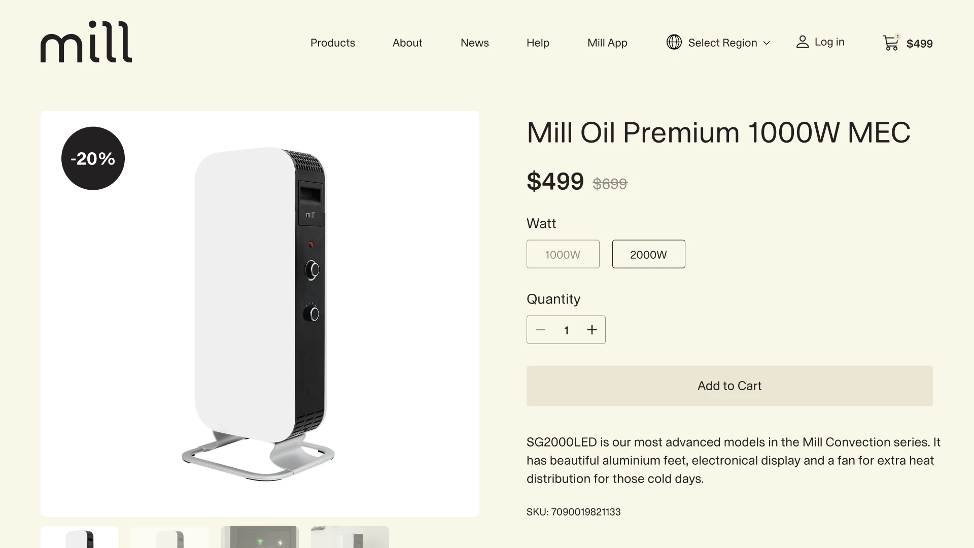Open the About menu item
974x548 pixels.
tap(407, 43)
